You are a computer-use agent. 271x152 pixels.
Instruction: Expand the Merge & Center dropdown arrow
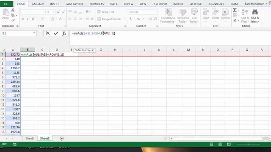pyautogui.click(x=124, y=19)
